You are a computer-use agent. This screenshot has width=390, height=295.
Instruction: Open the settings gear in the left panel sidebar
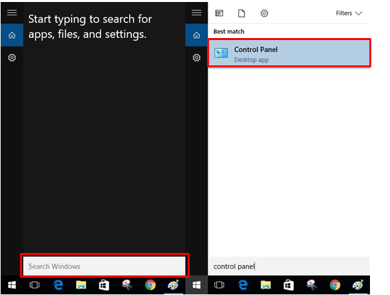coord(12,57)
